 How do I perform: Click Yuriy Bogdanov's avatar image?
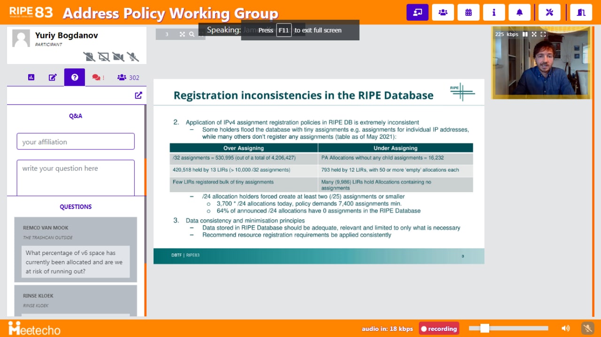(21, 38)
